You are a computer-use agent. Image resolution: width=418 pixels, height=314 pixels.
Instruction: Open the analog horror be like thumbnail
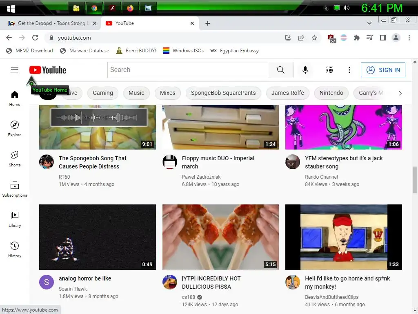98,237
